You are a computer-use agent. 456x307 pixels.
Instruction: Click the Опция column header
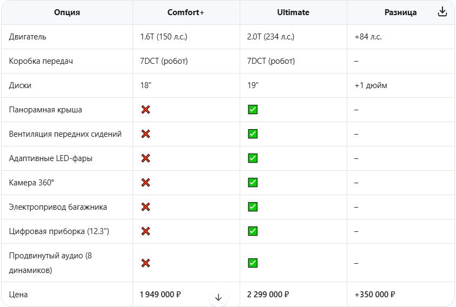(x=67, y=12)
